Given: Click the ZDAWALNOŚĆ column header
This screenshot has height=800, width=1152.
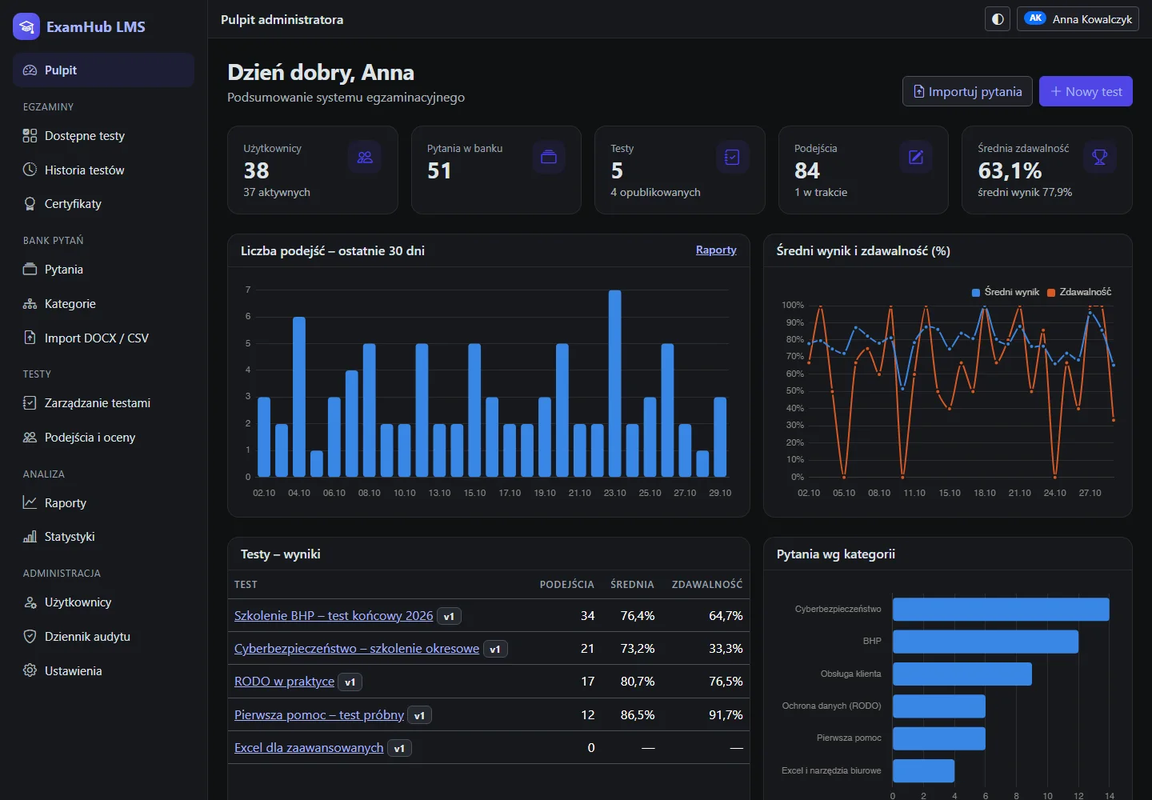Looking at the screenshot, I should point(707,585).
